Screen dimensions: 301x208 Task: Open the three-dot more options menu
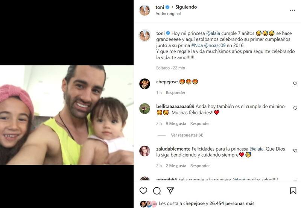(x=292, y=10)
